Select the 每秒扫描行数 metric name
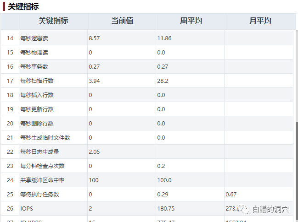The width and height of the screenshot is (298, 222). tap(37, 81)
